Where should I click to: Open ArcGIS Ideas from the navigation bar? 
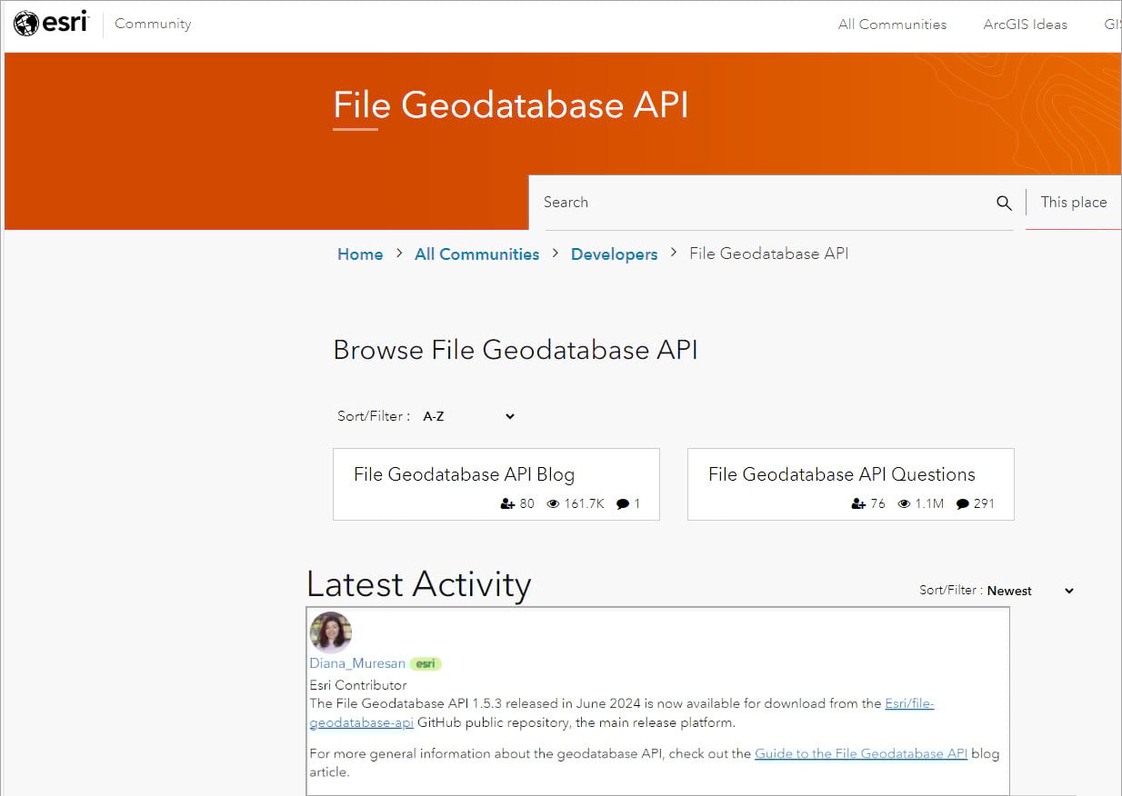coord(1026,25)
